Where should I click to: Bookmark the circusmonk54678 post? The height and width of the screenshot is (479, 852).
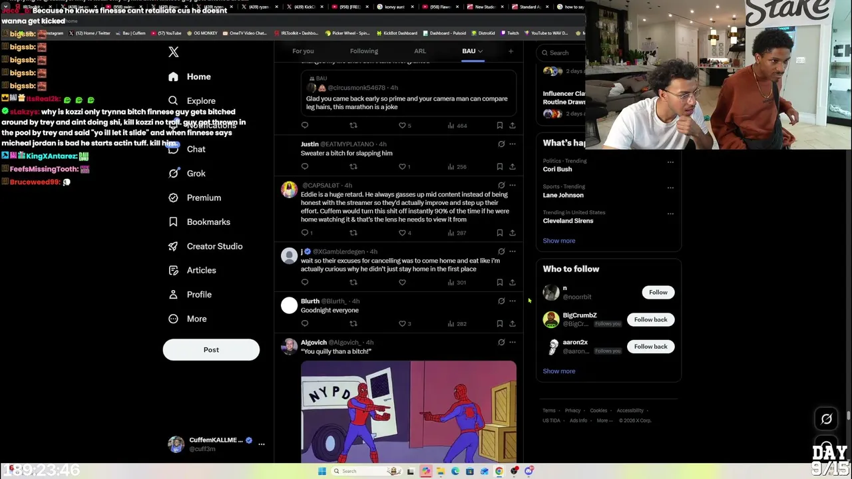(x=500, y=125)
